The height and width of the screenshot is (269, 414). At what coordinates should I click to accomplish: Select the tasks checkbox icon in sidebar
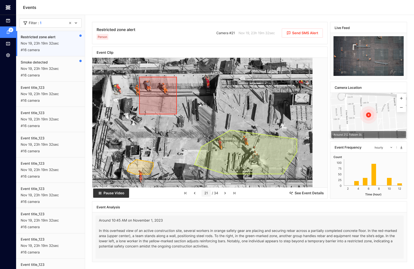tap(8, 21)
